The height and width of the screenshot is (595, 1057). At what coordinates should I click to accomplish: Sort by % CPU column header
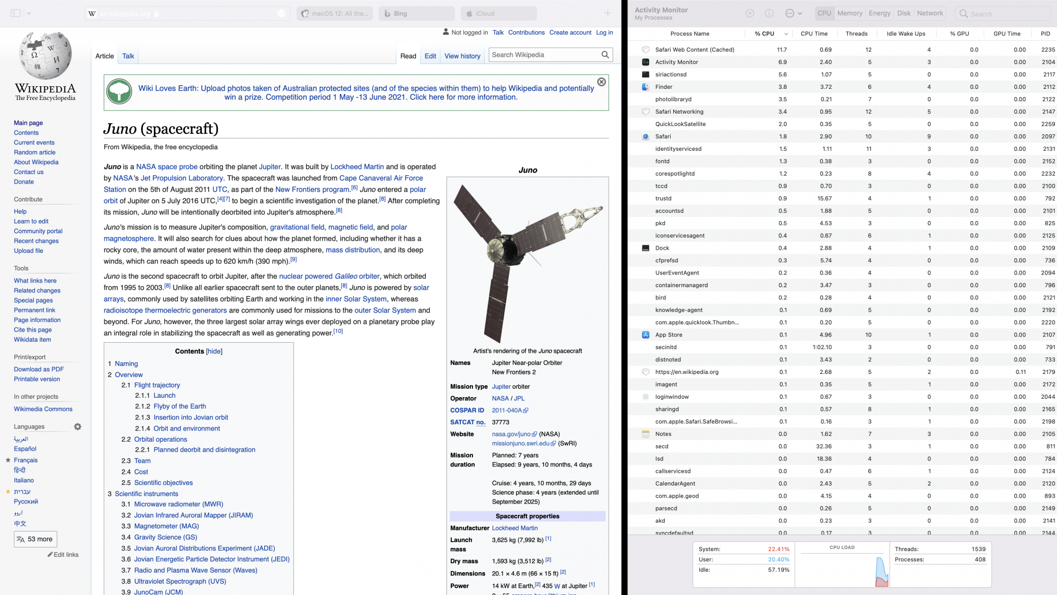(x=764, y=34)
